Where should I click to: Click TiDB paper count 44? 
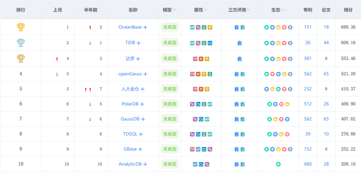[326, 43]
